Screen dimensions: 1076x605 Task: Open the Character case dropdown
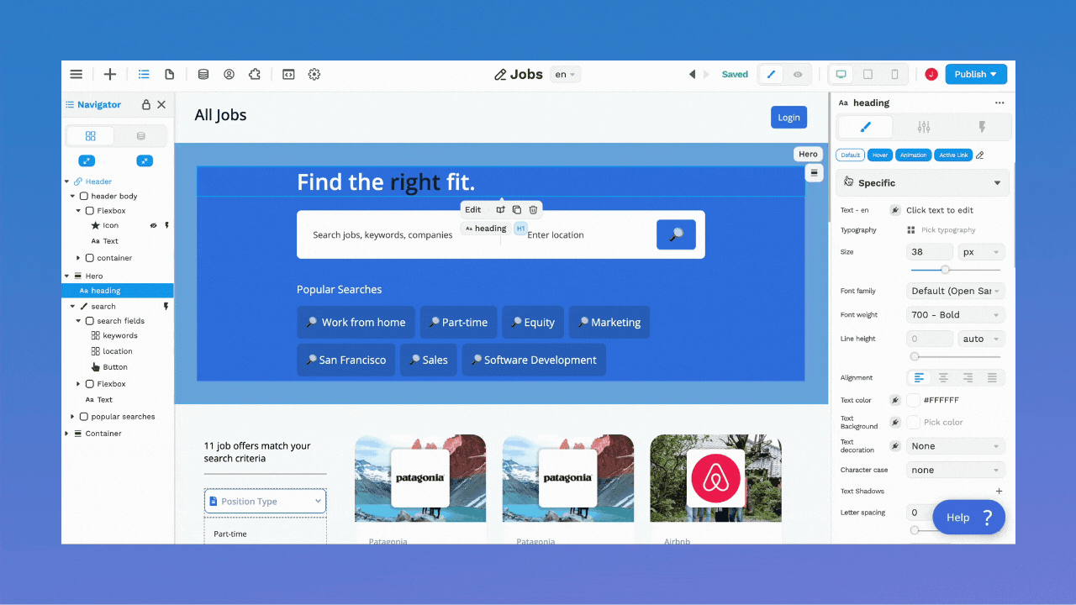click(x=956, y=471)
